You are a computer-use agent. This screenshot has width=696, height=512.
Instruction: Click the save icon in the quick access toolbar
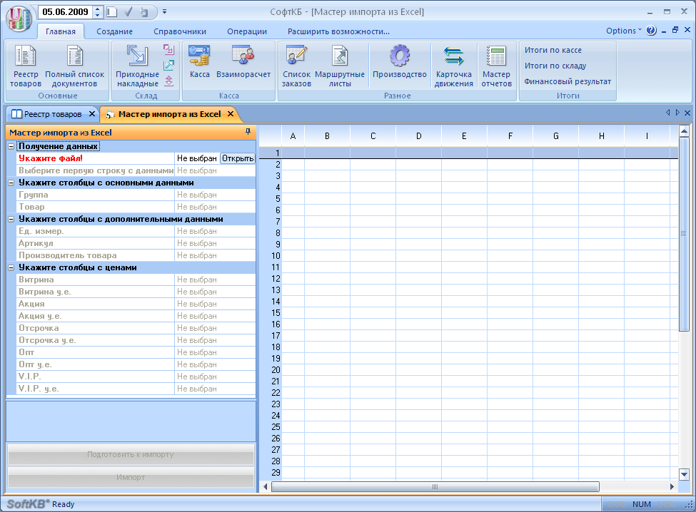143,12
